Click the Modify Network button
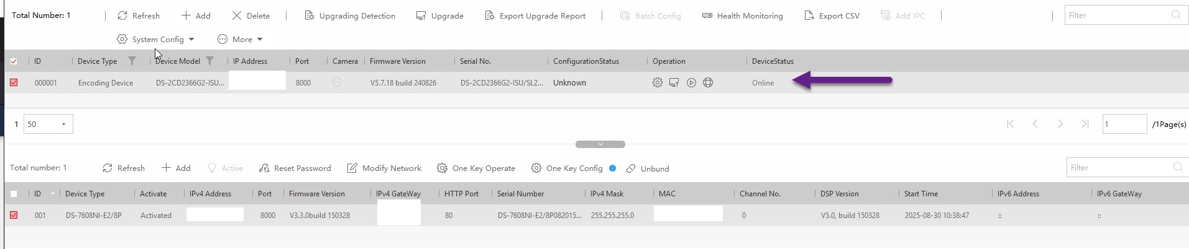1189x249 pixels. (x=384, y=168)
